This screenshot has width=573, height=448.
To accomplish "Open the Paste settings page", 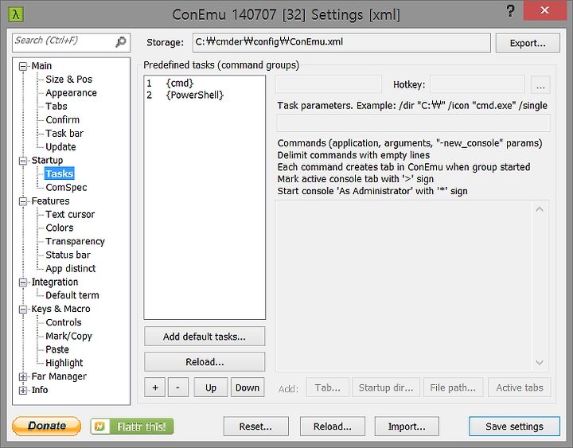I will pos(57,349).
